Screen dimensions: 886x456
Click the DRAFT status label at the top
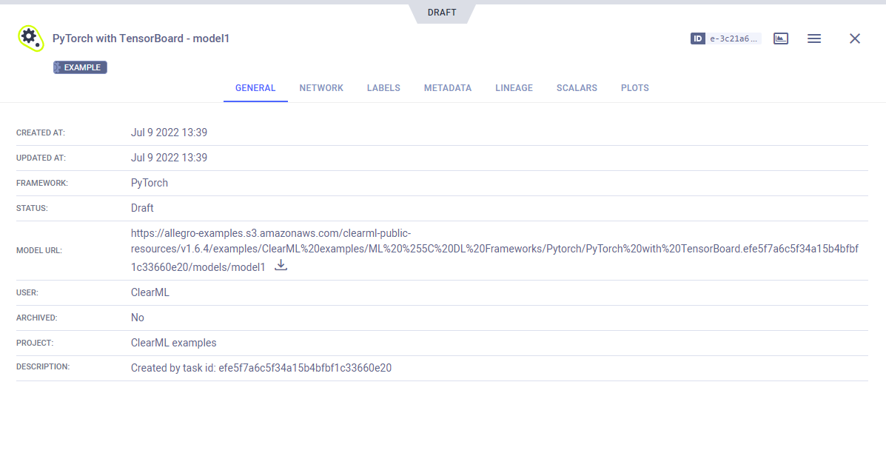(442, 13)
